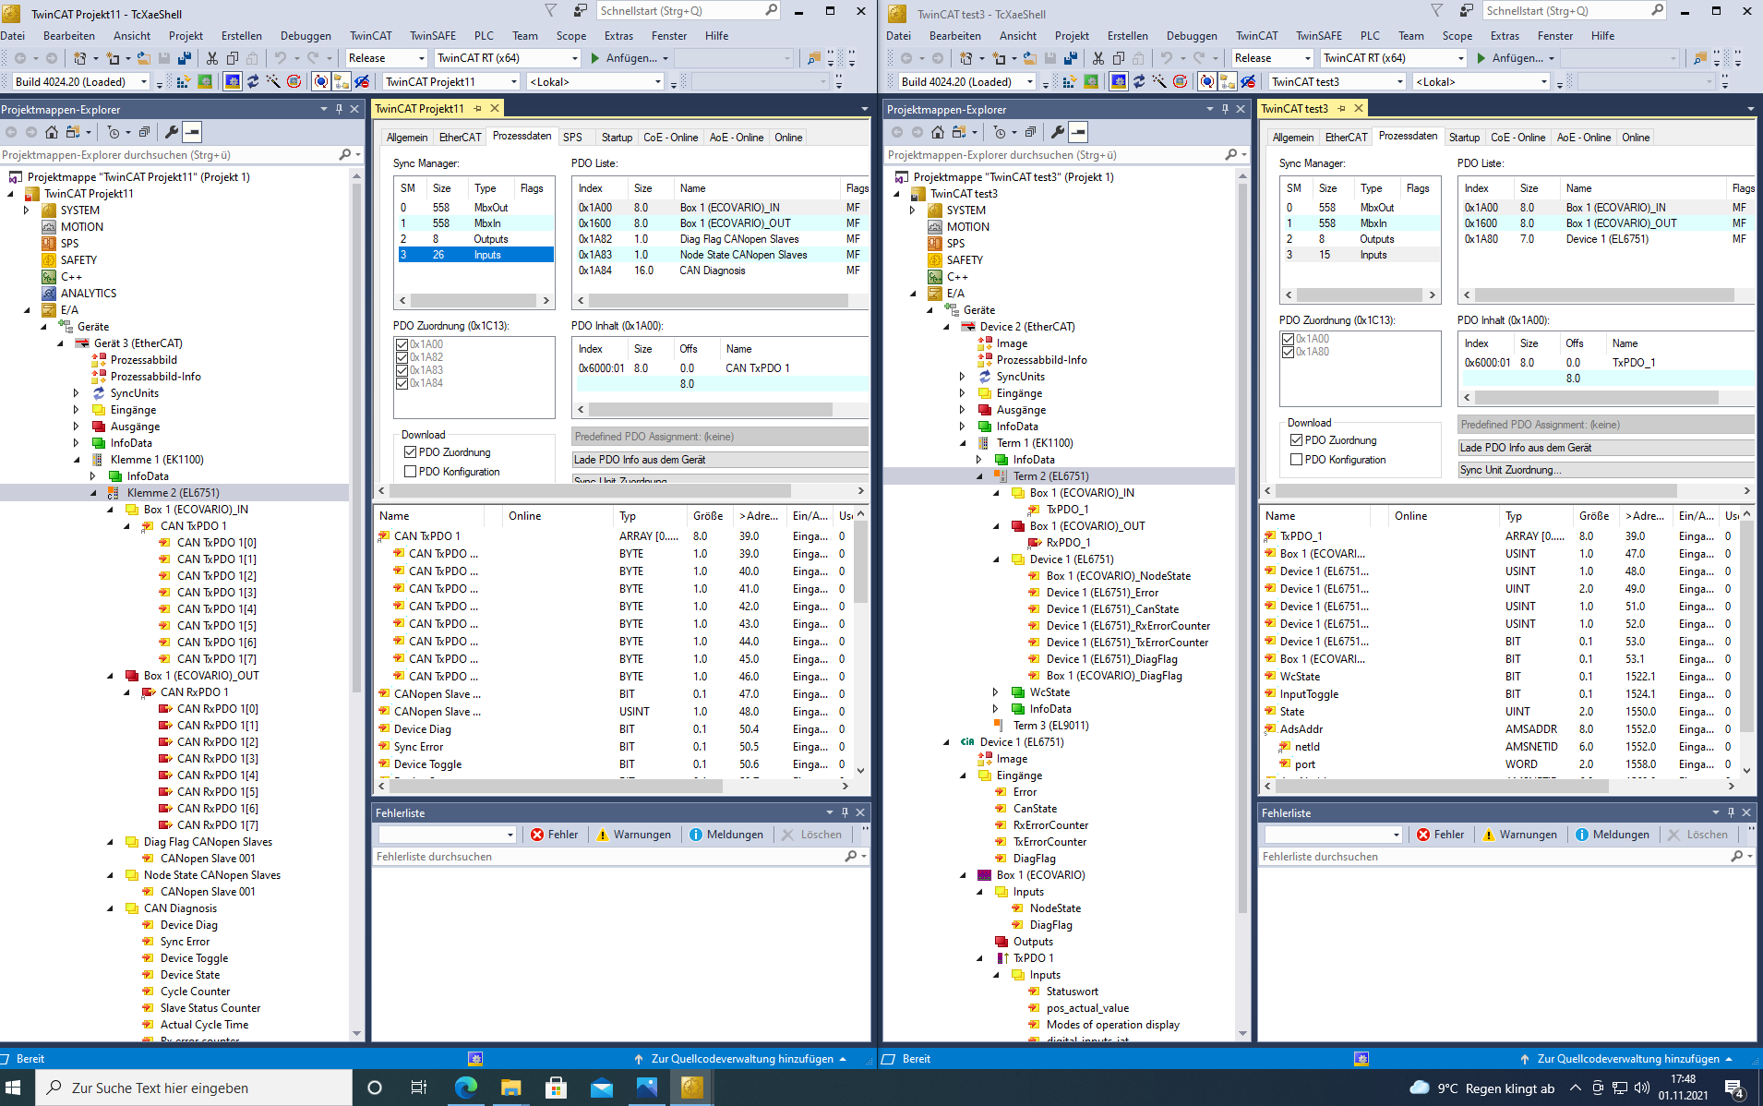Screen dimensions: 1763x1106
Task: Show online data icon in Projekt11
Action: [320, 82]
